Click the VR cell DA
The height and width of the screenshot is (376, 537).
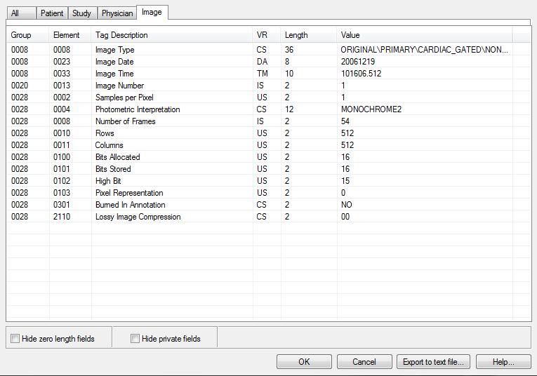(x=263, y=62)
